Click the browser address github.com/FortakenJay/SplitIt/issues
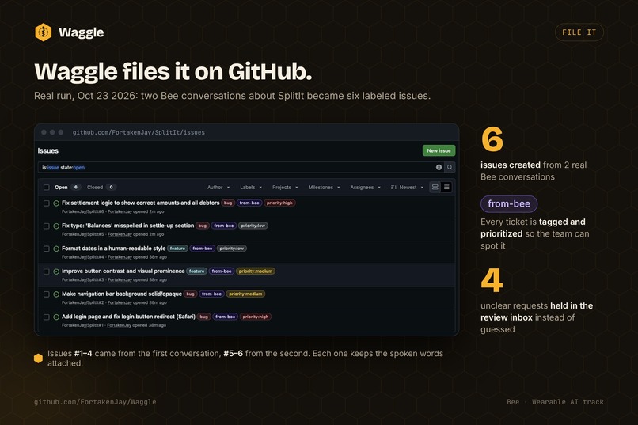 [x=139, y=132]
